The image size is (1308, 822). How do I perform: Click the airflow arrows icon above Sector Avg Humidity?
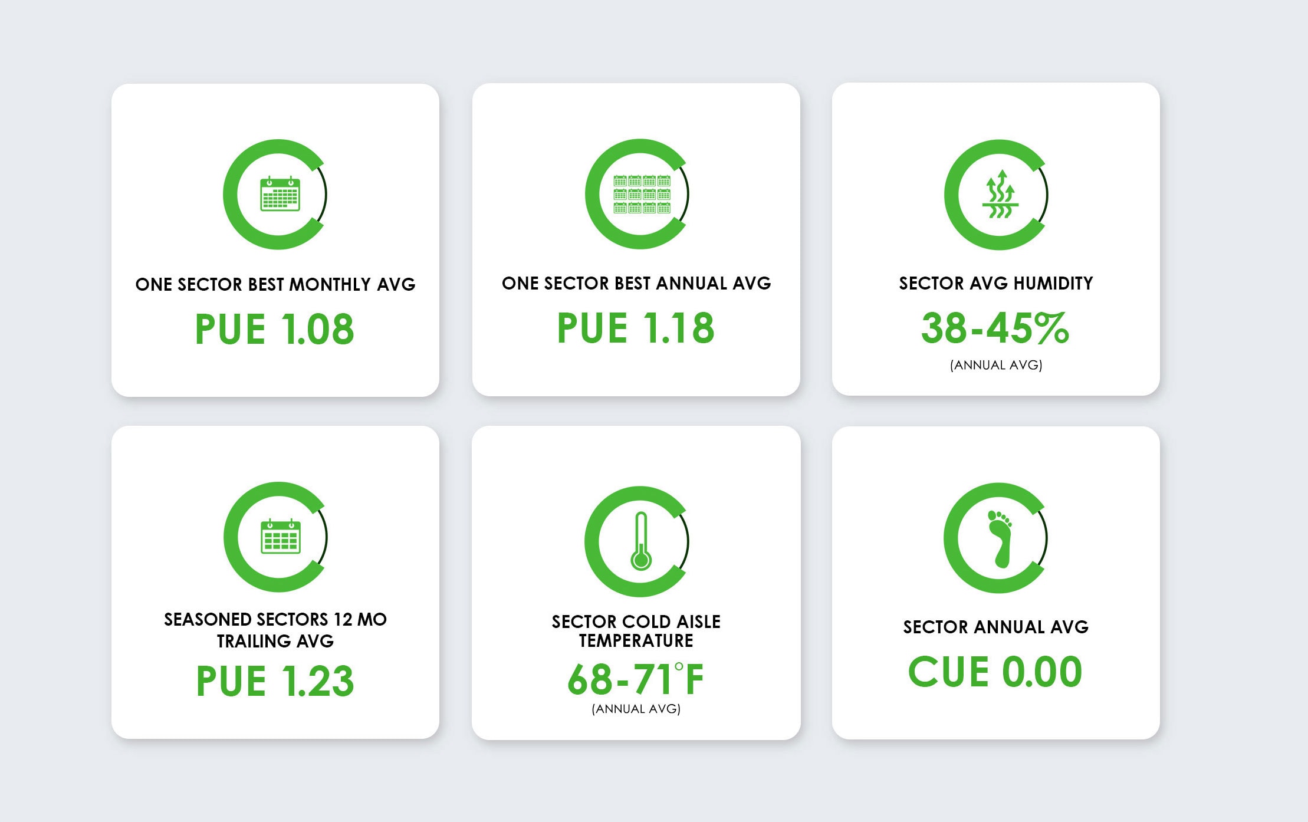pos(1000,194)
